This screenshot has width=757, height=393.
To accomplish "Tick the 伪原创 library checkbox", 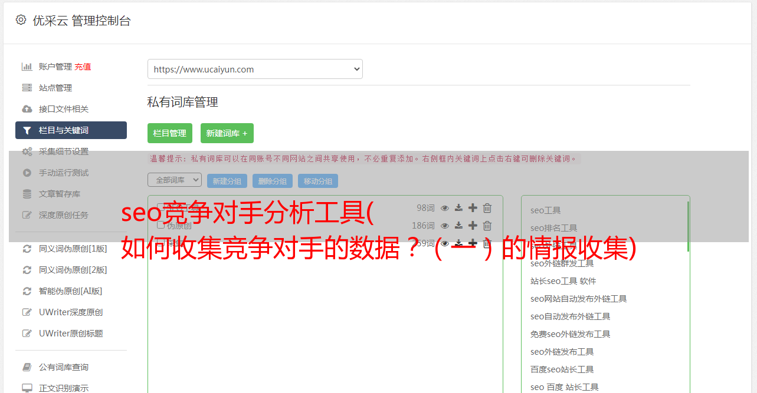I will tap(160, 225).
